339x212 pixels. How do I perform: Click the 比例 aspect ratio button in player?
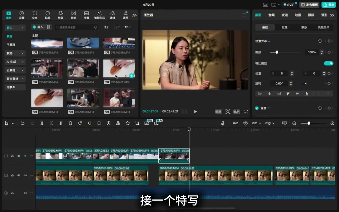237,112
